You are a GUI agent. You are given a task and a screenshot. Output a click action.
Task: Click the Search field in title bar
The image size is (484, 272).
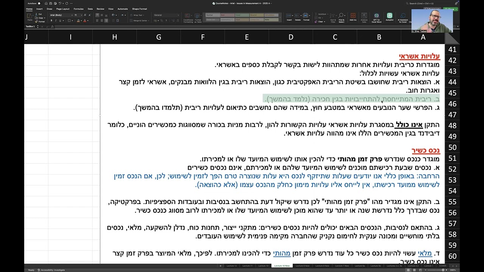click(x=429, y=3)
